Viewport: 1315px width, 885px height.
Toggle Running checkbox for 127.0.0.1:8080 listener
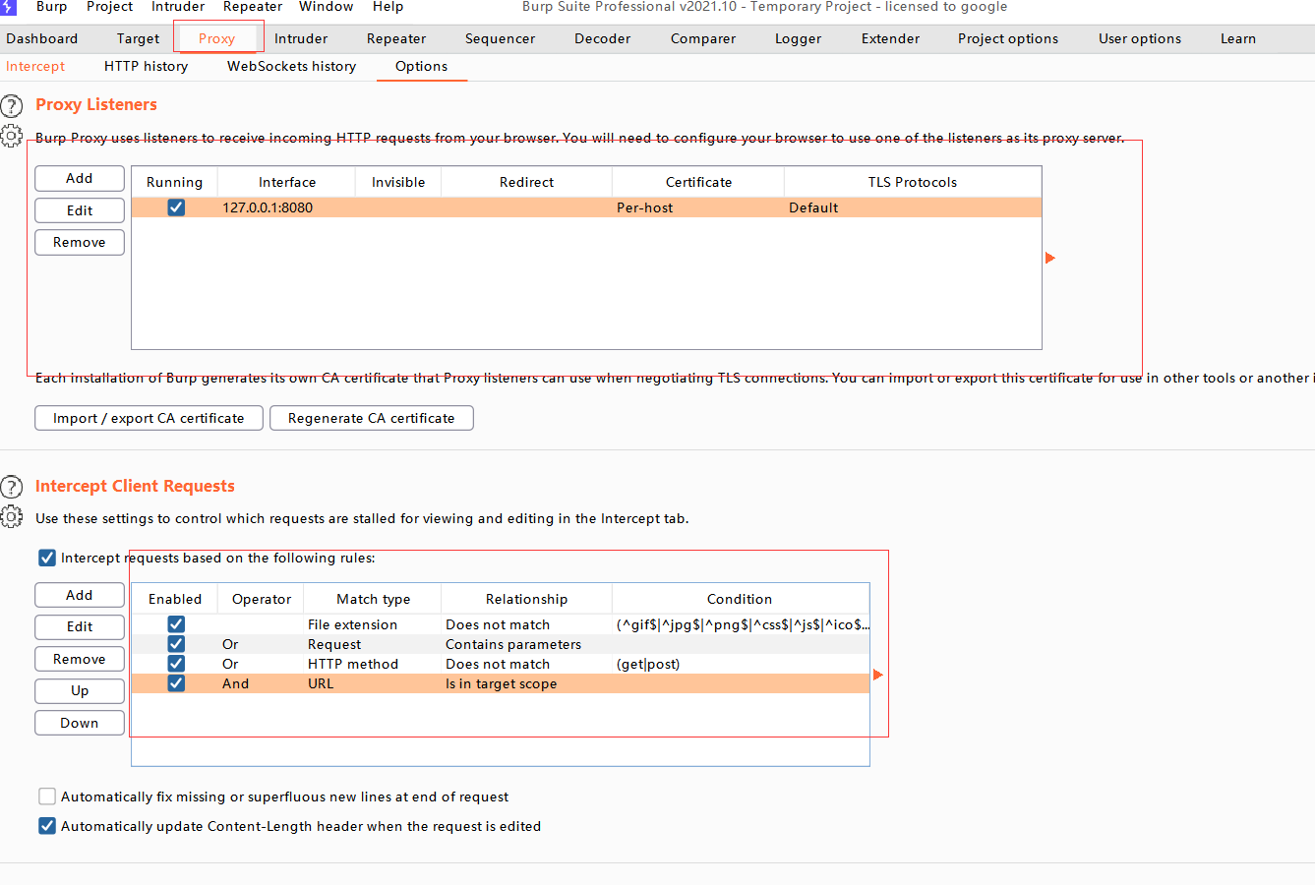point(176,207)
